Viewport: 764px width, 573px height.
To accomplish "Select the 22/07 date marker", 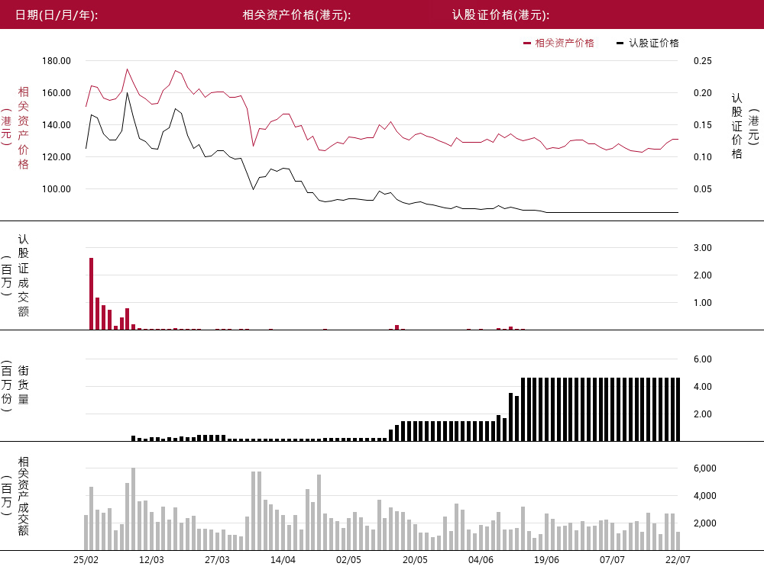I will tap(678, 560).
